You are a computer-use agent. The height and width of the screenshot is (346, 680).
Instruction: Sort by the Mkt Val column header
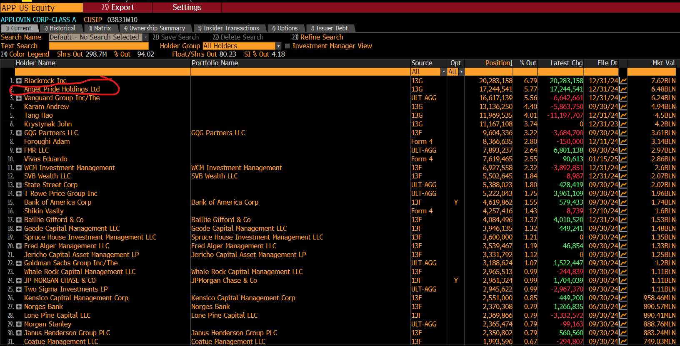[x=663, y=63]
